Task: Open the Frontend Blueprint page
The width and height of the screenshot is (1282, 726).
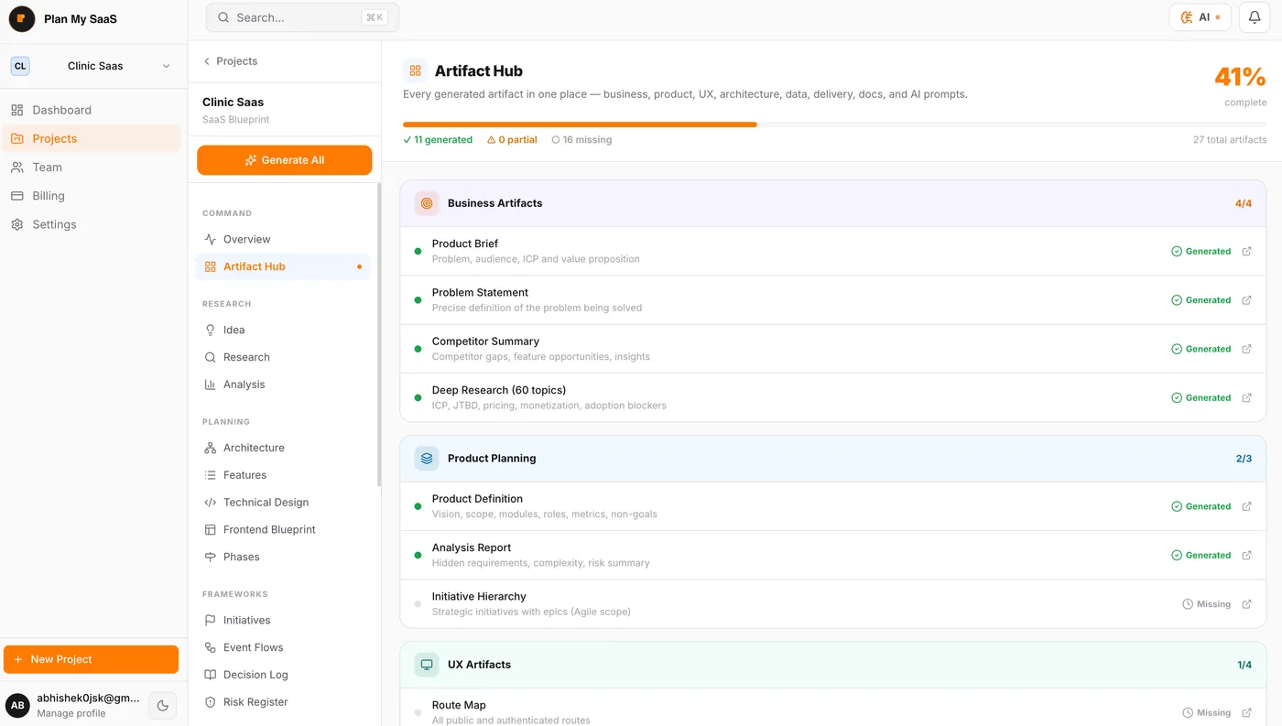Action: (x=269, y=529)
